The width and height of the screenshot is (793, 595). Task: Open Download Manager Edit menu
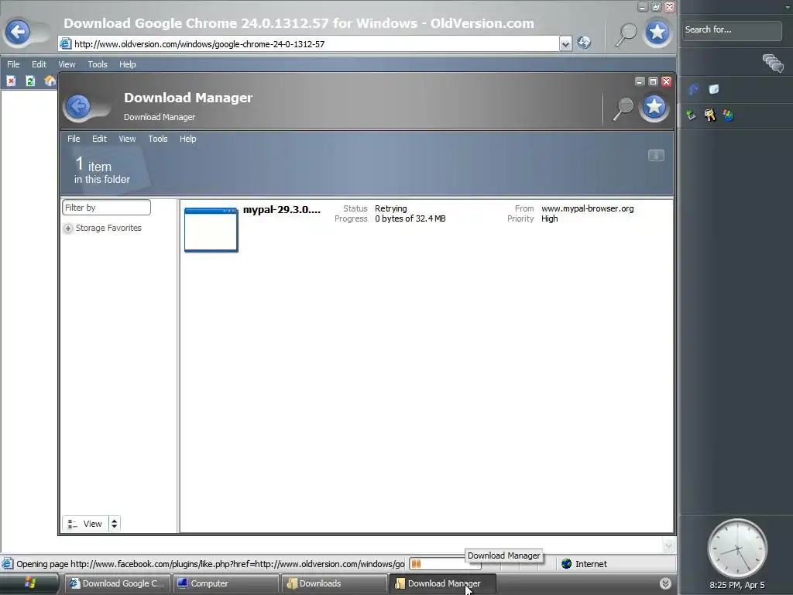tap(100, 139)
